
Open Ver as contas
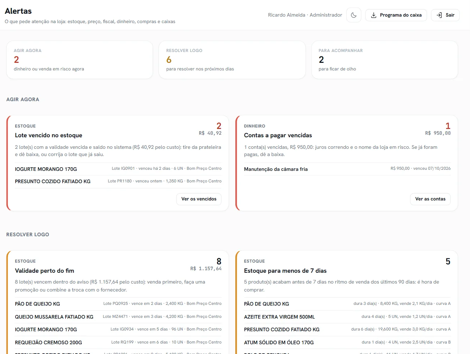[x=430, y=199]
